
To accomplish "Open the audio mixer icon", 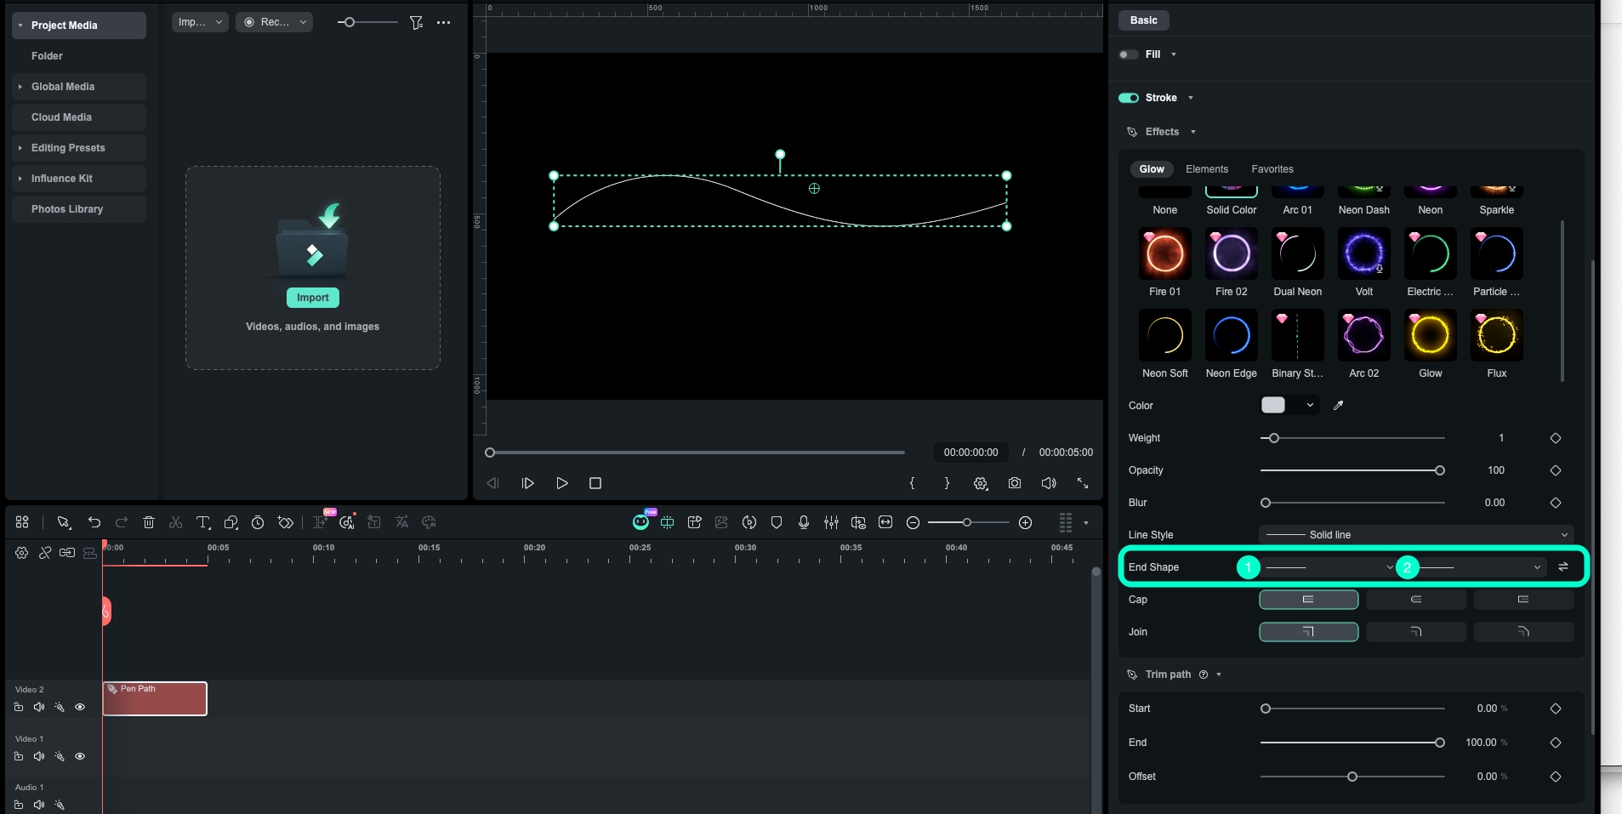I will click(831, 522).
